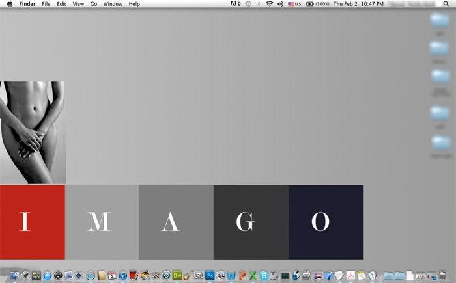The image size is (456, 283).
Task: Open Microsoft Word from Dock
Action: pyautogui.click(x=231, y=275)
